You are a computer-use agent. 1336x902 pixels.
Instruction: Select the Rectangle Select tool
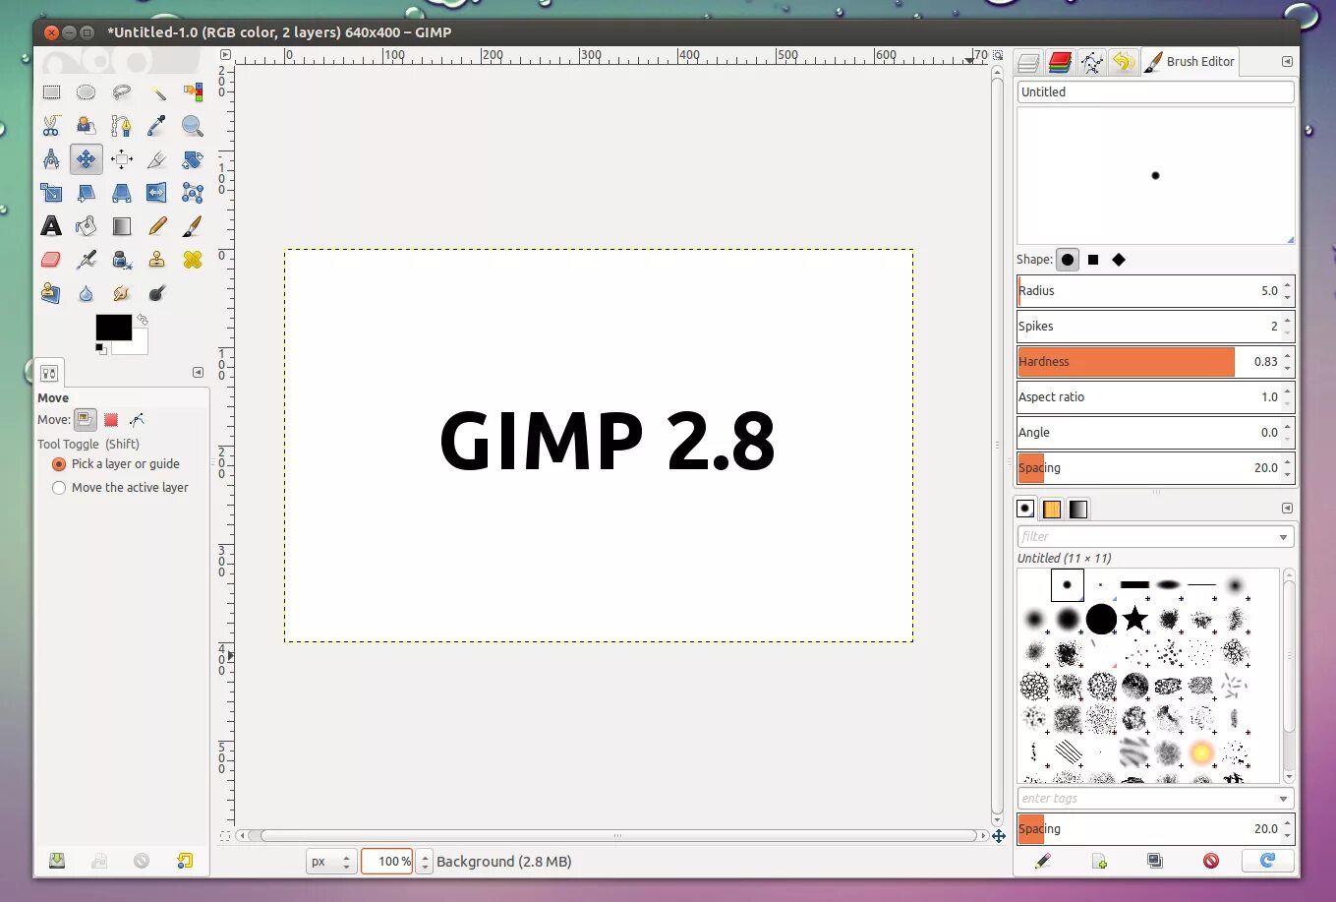(x=51, y=92)
